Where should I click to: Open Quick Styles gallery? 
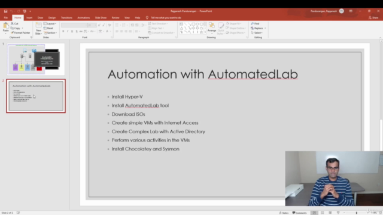tap(221, 29)
